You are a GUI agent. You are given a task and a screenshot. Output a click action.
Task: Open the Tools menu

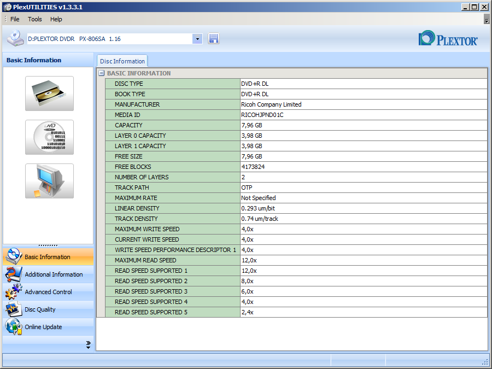(34, 19)
